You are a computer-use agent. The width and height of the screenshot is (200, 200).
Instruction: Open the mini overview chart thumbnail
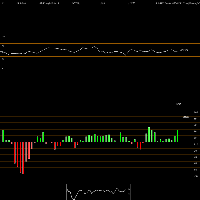click(99, 192)
